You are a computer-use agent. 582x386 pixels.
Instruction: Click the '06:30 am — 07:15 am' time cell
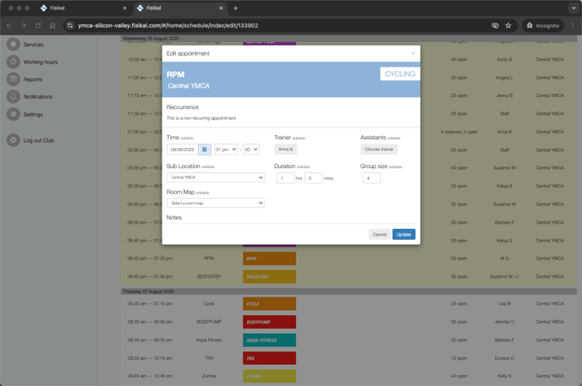(150, 304)
